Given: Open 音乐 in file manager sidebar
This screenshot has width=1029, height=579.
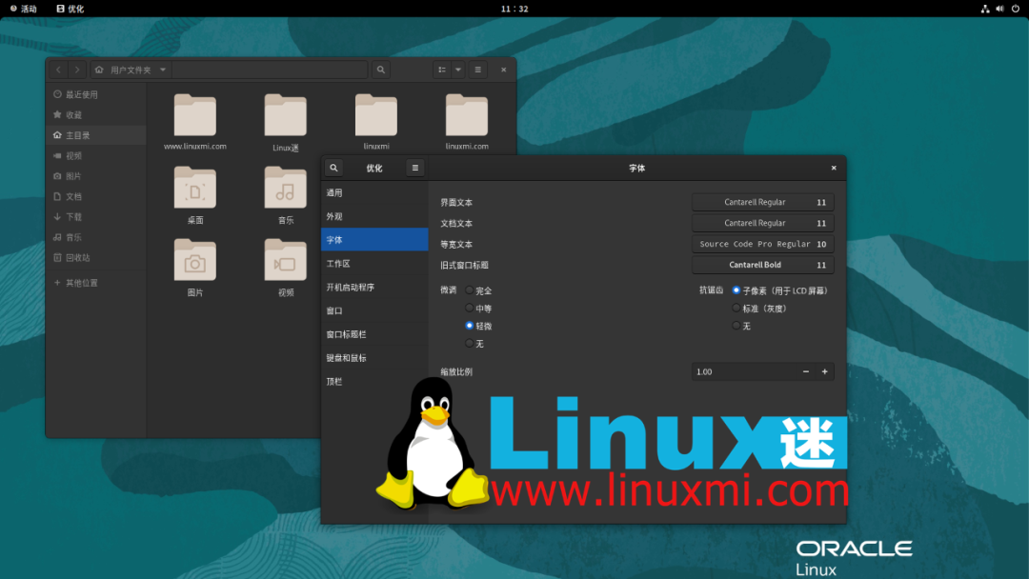Looking at the screenshot, I should 96,237.
